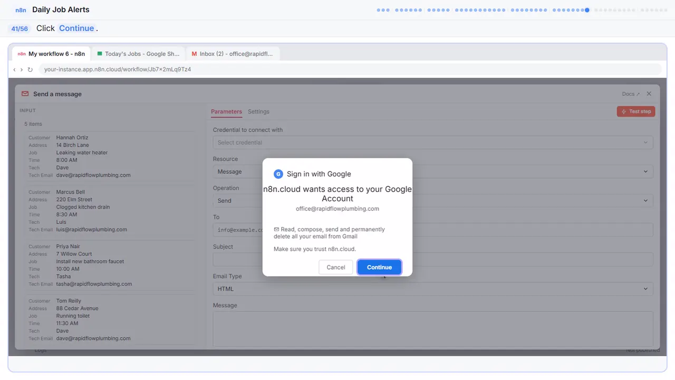Click the URL address bar
Viewport: 675px width, 380px height.
click(350, 69)
